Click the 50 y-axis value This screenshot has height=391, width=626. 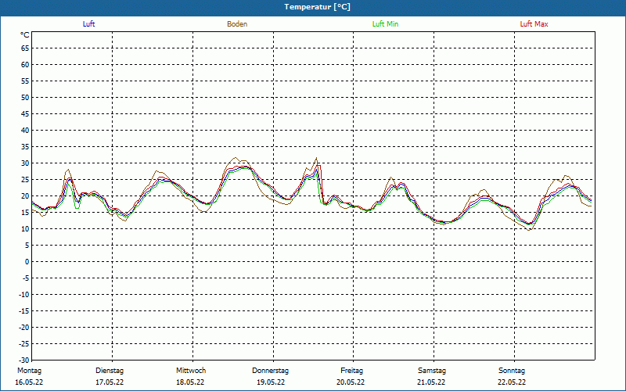[25, 97]
